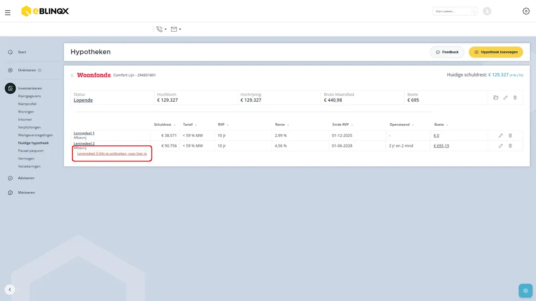The height and width of the screenshot is (301, 536).
Task: Open the mail dropdown in the toolbar
Action: (x=176, y=29)
